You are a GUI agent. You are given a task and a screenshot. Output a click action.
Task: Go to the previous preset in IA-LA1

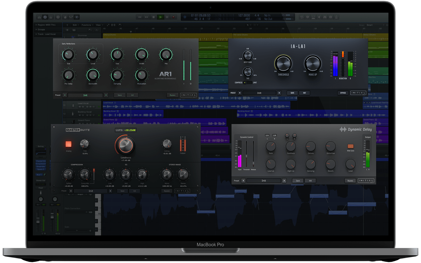(239, 93)
